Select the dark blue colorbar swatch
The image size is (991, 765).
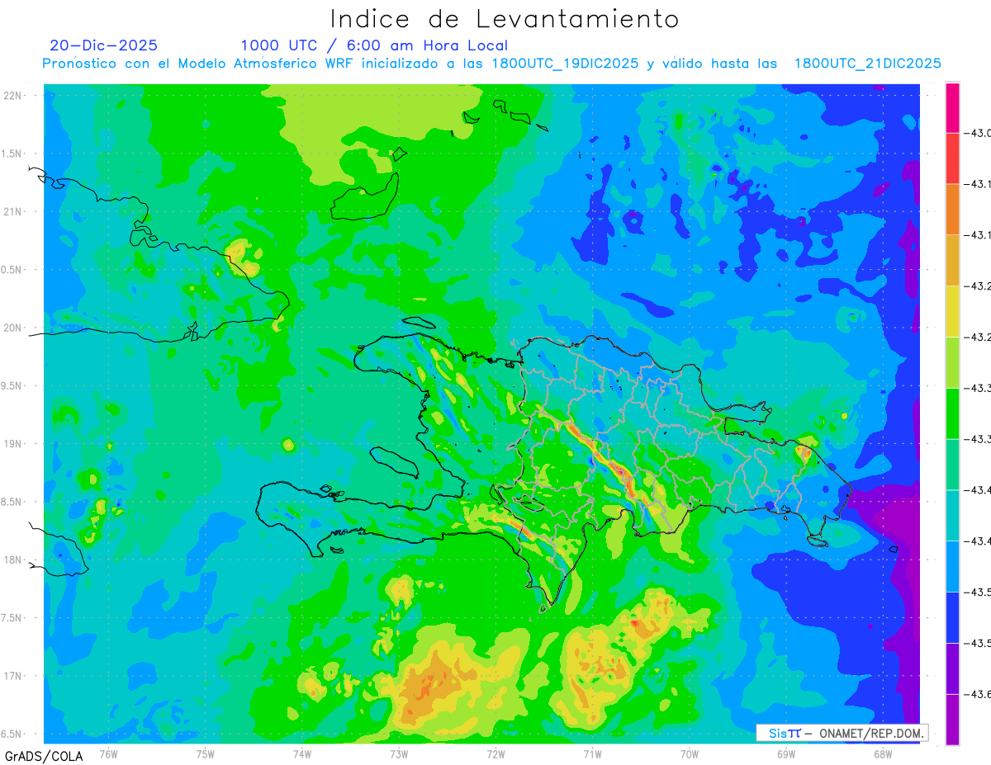pos(952,617)
